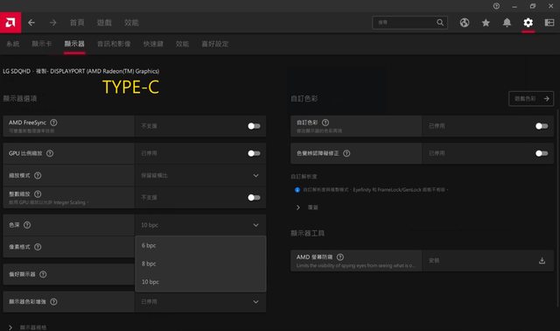The image size is (560, 331).
Task: Toggle the sidebar panel icon
Action: coord(549,23)
